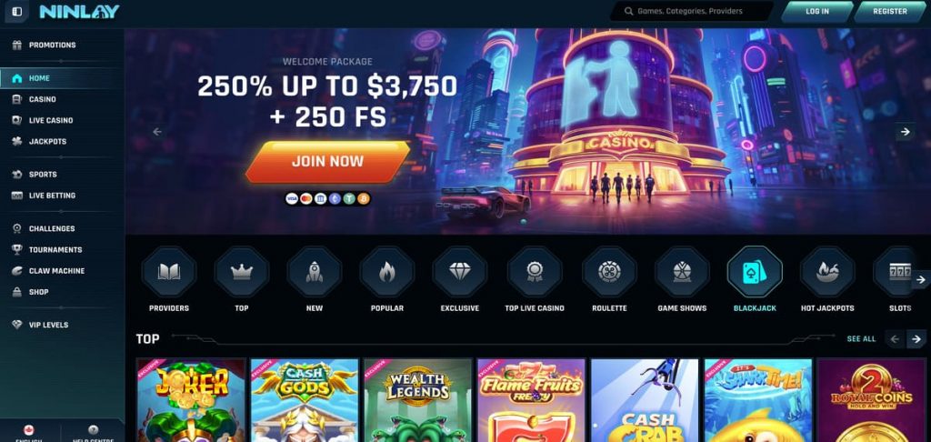This screenshot has height=442, width=931.
Task: Show more categories with the right chevron
Action: coord(921,279)
